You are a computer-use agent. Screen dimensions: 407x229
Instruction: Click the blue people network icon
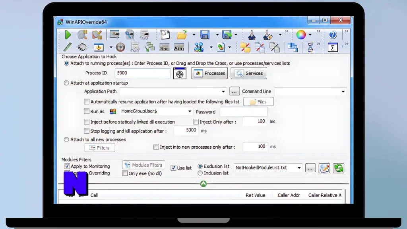pyautogui.click(x=199, y=47)
